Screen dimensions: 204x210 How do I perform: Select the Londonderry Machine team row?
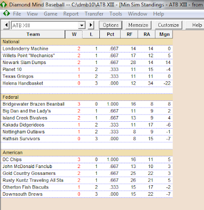tap(87, 48)
